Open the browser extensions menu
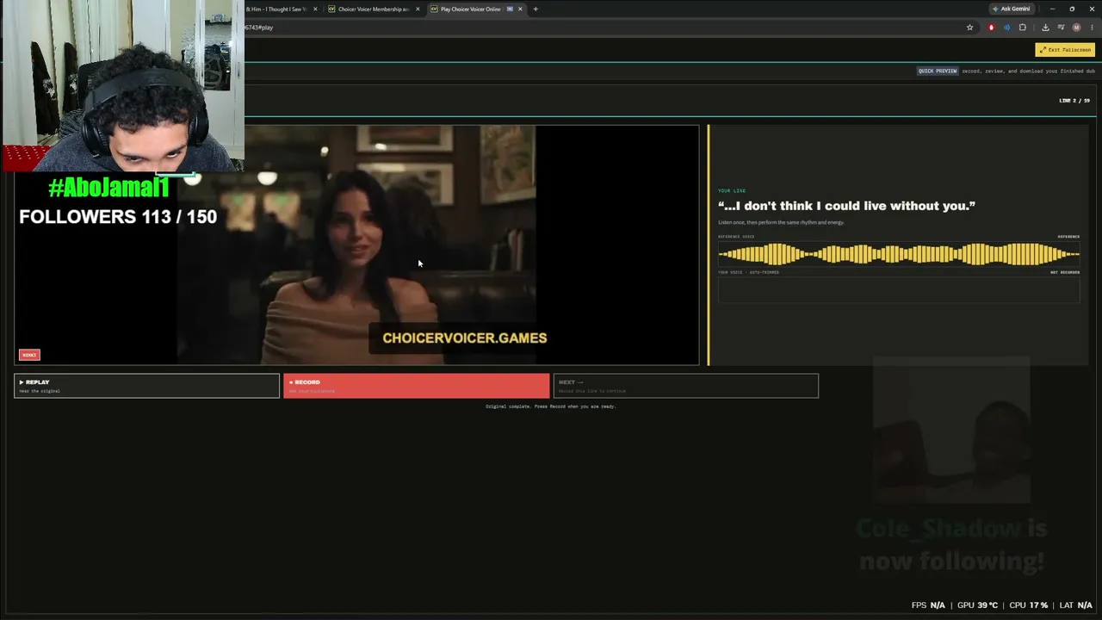The height and width of the screenshot is (620, 1102). click(1023, 28)
